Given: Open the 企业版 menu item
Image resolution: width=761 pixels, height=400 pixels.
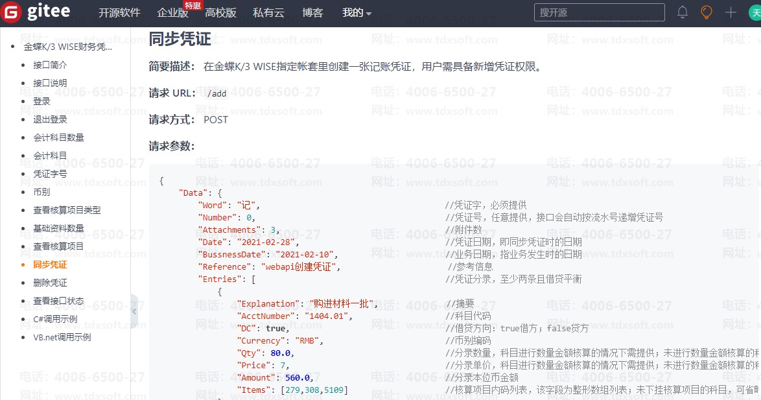Looking at the screenshot, I should pos(173,12).
